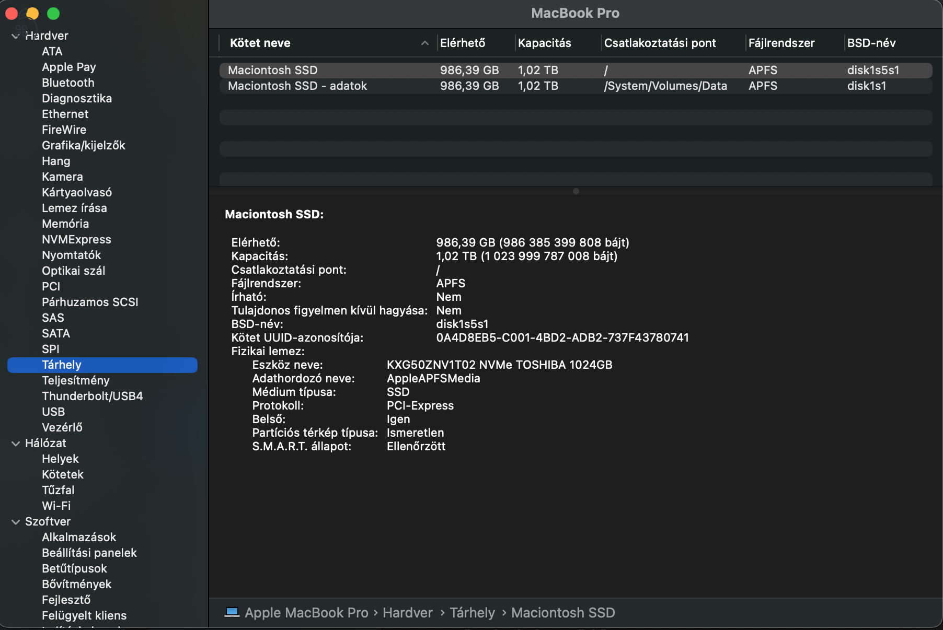
Task: Toggle sort order on Kötet neve column
Action: click(x=328, y=43)
